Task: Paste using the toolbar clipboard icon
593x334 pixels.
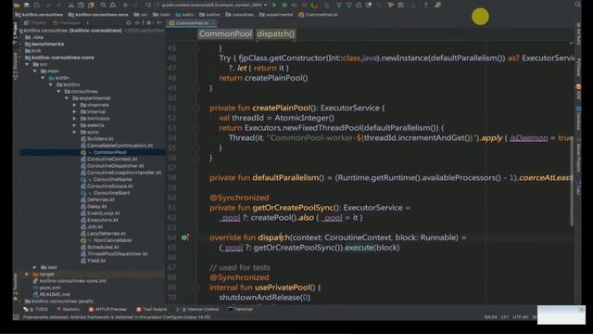Action: click(91, 5)
